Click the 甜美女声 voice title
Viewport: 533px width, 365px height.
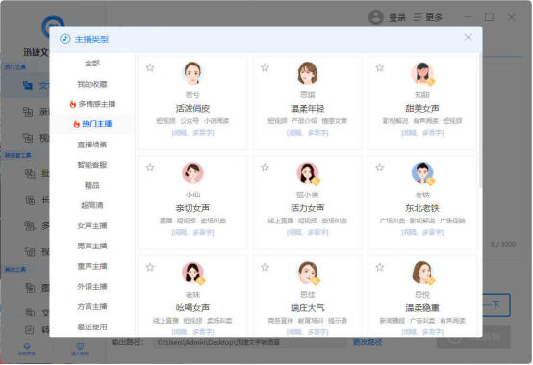click(x=422, y=109)
